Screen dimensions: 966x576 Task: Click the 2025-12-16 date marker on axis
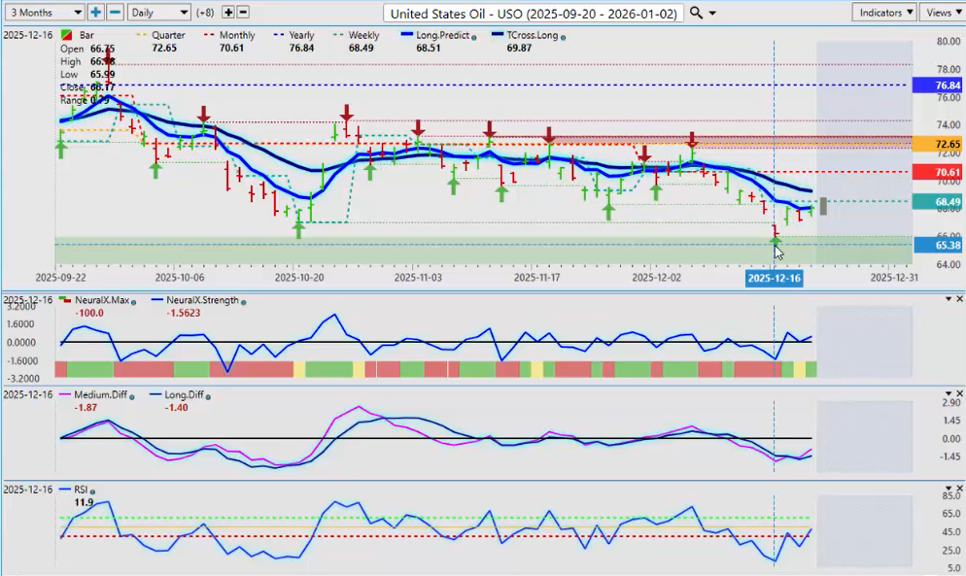coord(774,278)
